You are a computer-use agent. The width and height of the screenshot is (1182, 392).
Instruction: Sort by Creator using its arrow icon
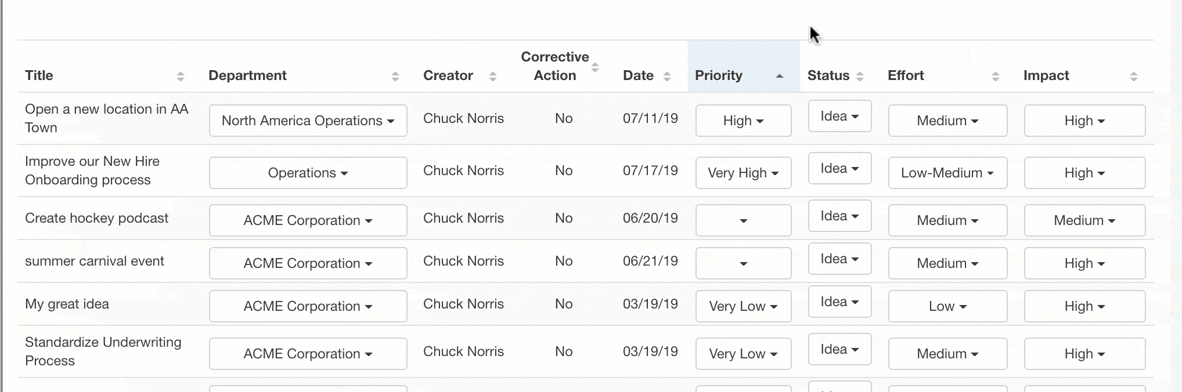[x=493, y=77]
